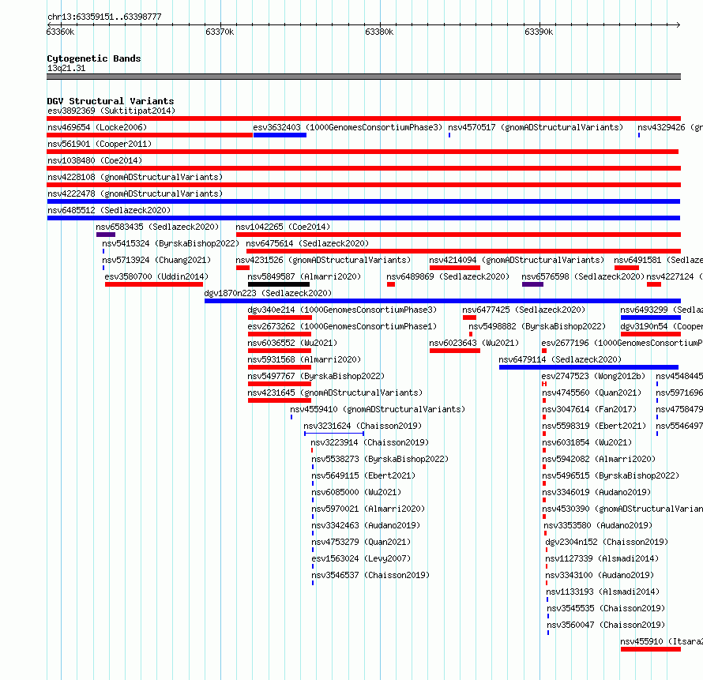Select esv1563024 (Levy2007) label

361,558
